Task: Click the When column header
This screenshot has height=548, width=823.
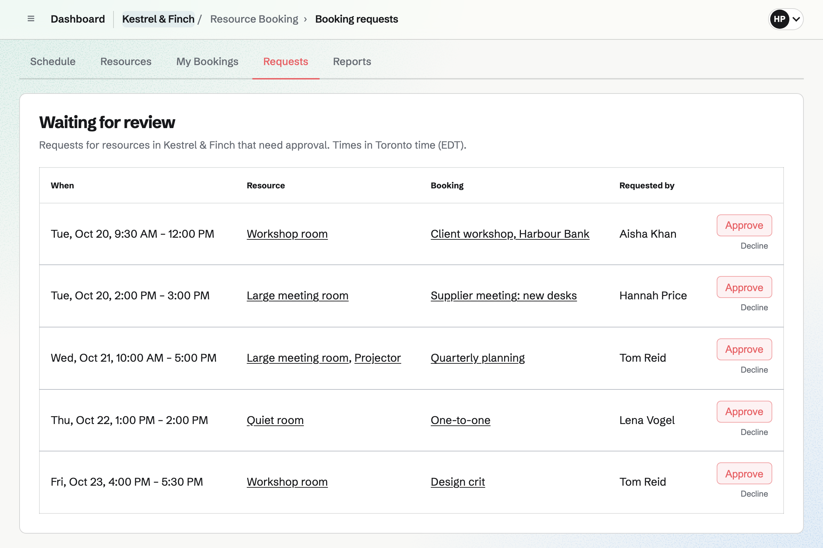Action: click(62, 186)
